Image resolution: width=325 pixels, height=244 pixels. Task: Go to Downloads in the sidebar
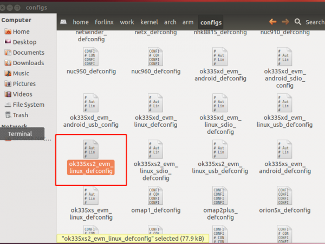coord(28,63)
